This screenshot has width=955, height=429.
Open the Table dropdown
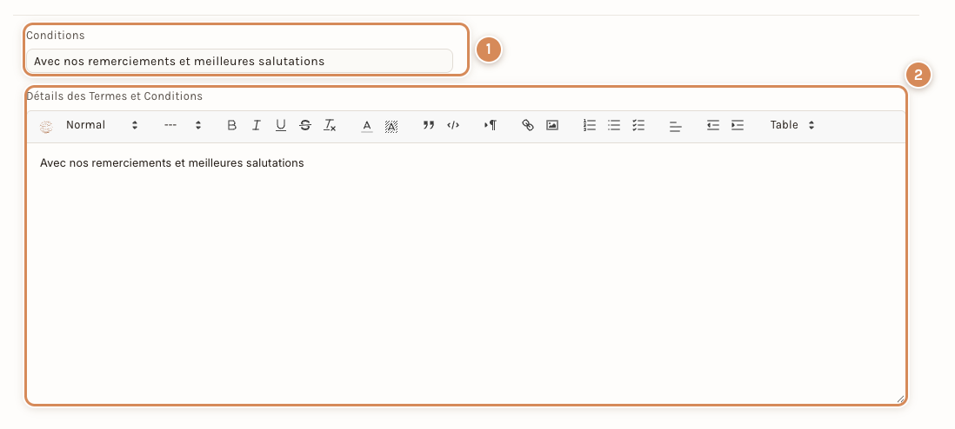791,125
